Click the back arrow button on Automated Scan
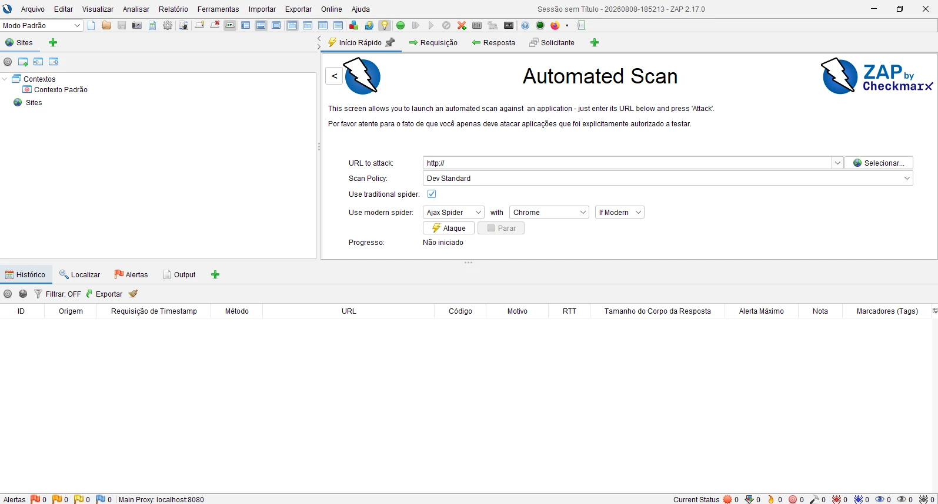Screen dimensions: 938x504 pos(334,76)
